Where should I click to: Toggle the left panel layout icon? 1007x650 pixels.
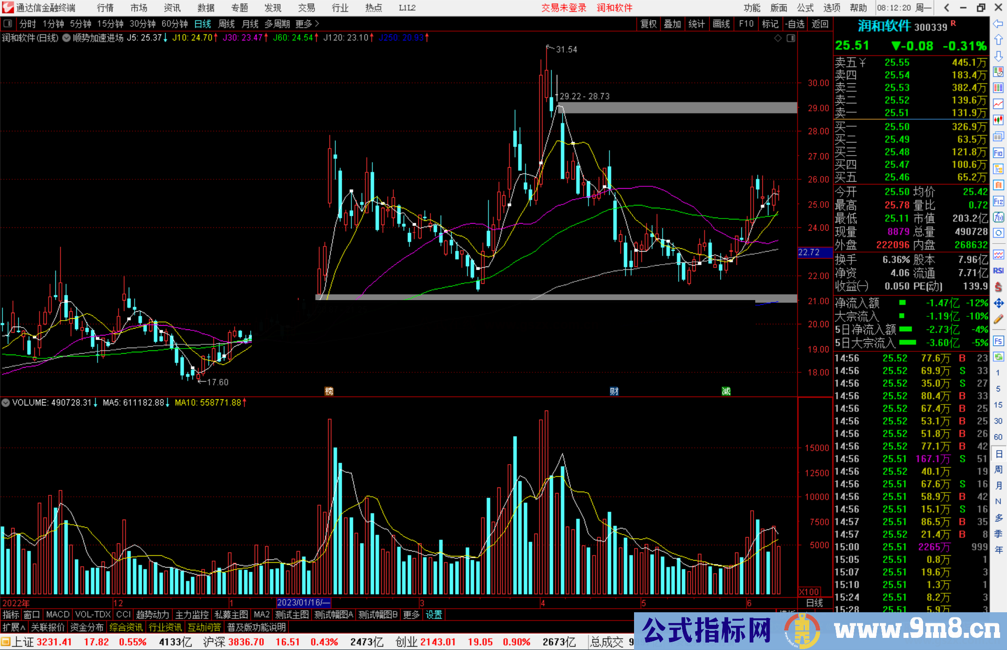[8, 23]
